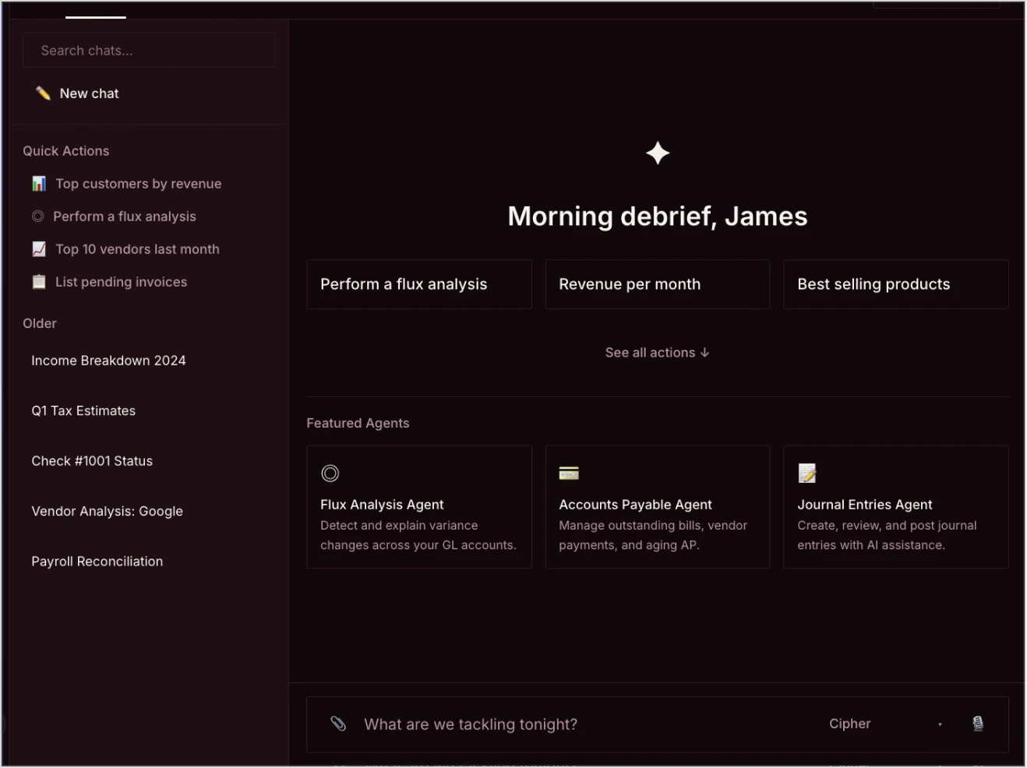Click the trend chart icon for Top 10 vendors
The height and width of the screenshot is (768, 1027).
click(39, 249)
